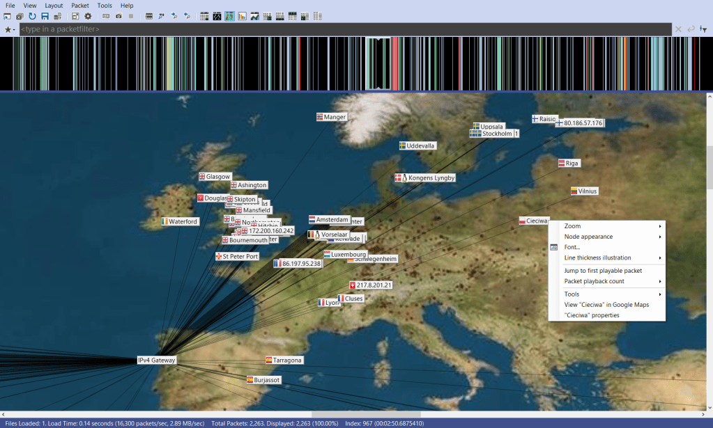713x428 pixels.
Task: Open the favorites star dropdown
Action: coord(10,29)
